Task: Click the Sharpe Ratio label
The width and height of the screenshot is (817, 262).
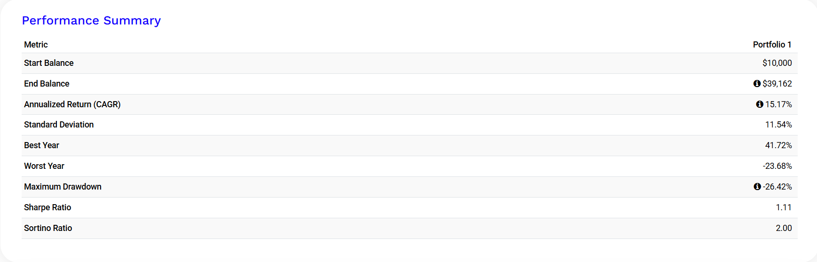Action: pyautogui.click(x=47, y=207)
